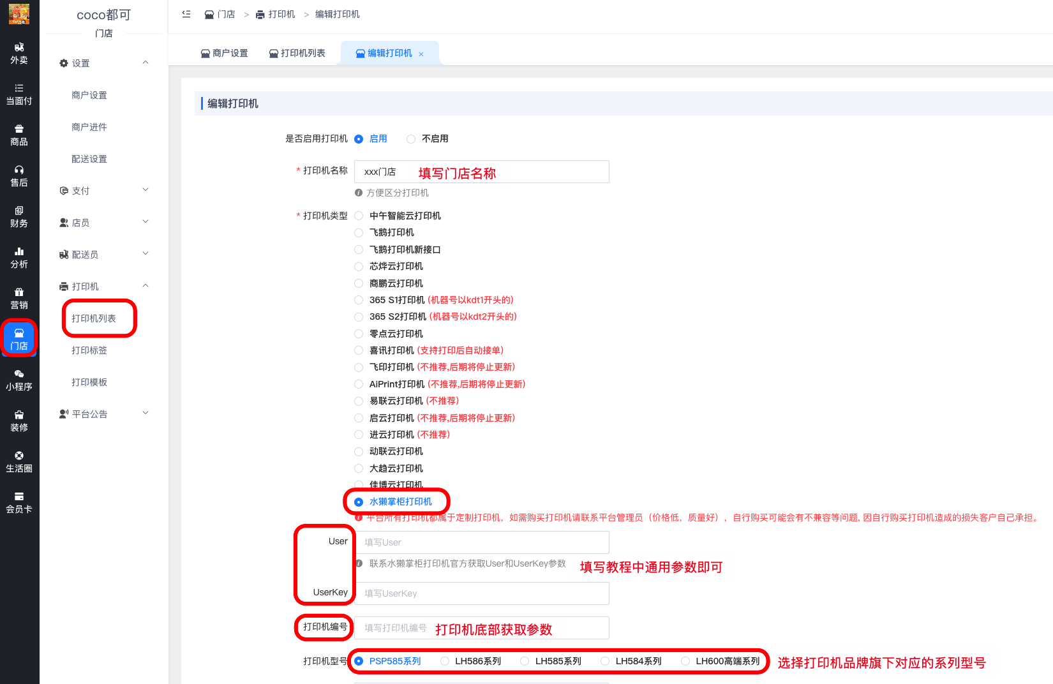Open the 生活圈 section

point(19,462)
